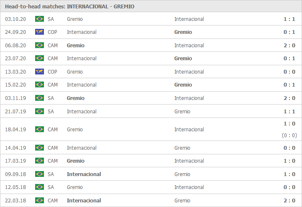Open the 0 : 1 result from 24.09.20

tap(289, 32)
